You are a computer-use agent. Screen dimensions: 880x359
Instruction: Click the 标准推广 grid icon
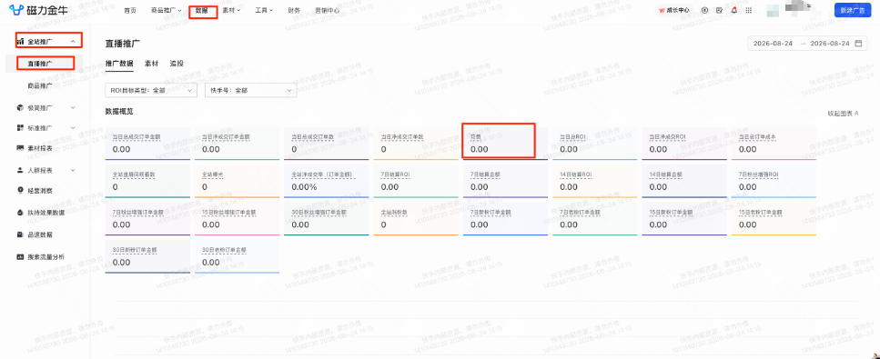(x=20, y=128)
